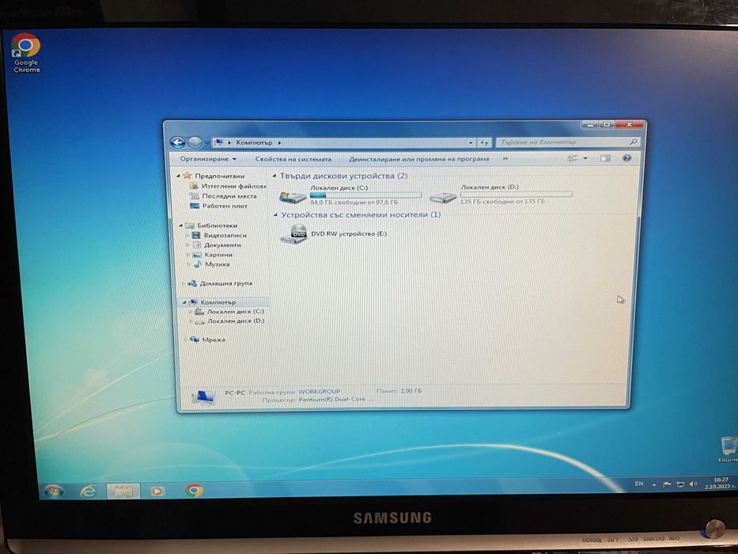Open recent locations dropdown beside Forward arrow
Viewport: 738px width, 554px height.
pos(207,142)
